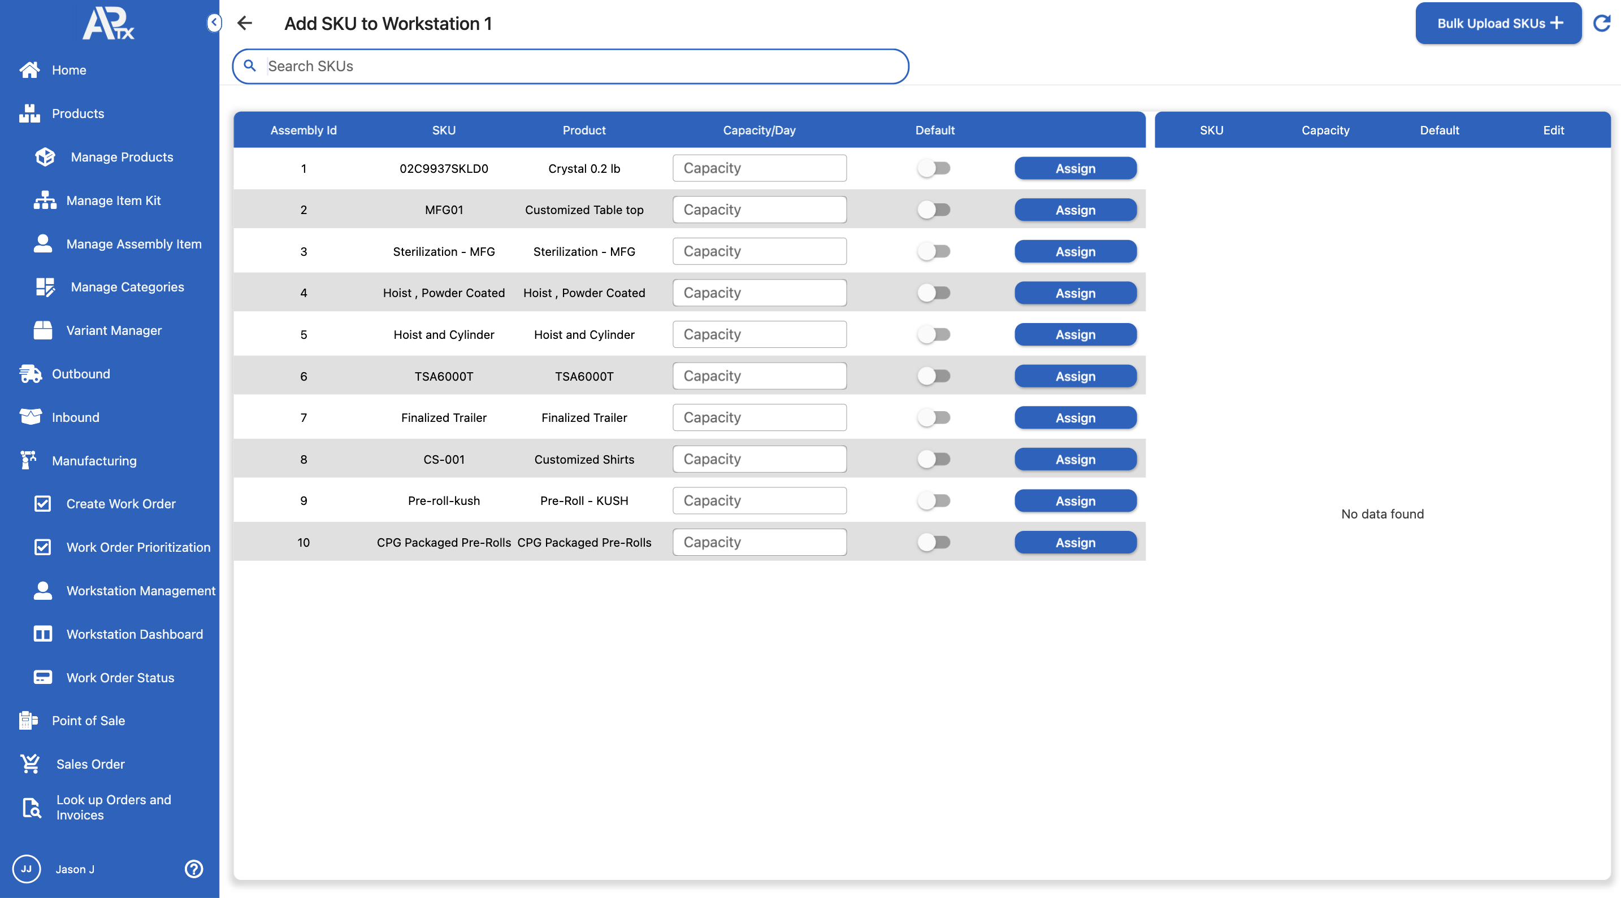
Task: Click the Outbound truck icon
Action: pyautogui.click(x=30, y=373)
